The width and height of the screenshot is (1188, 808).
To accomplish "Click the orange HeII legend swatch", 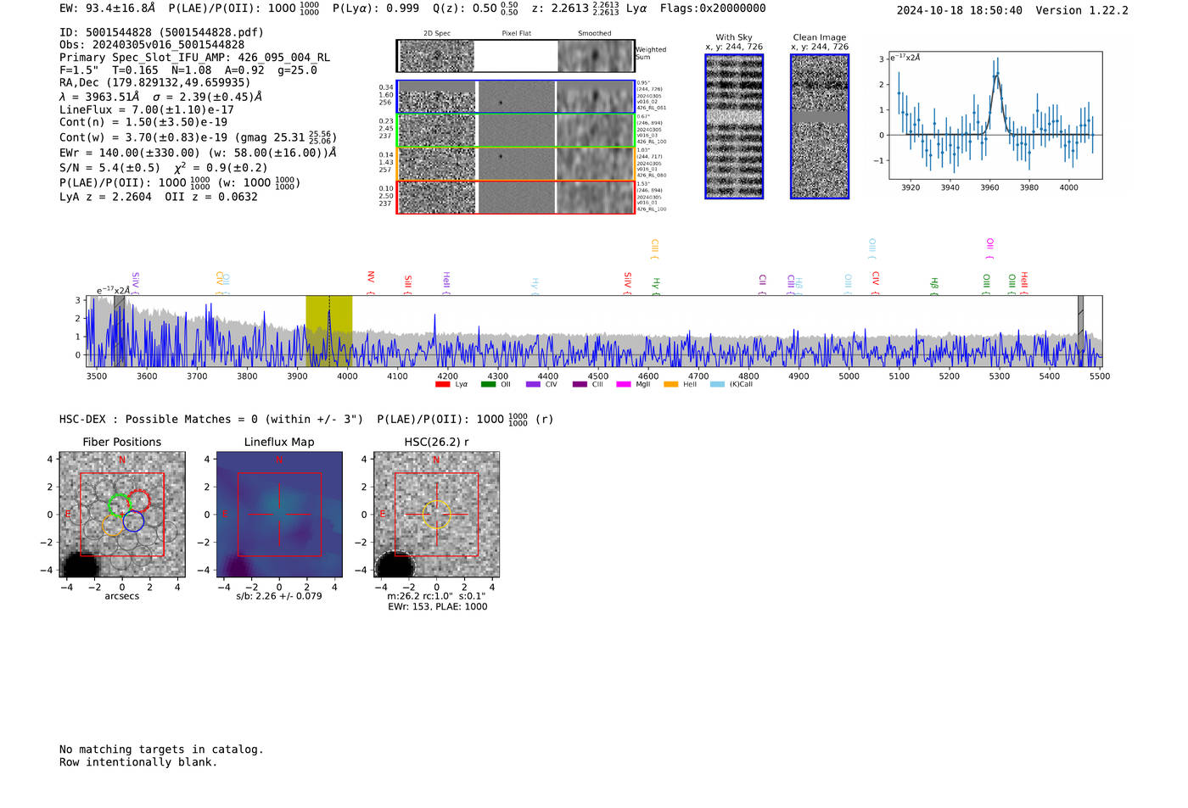I will [x=671, y=385].
